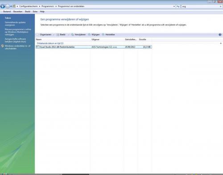Sort by the Uitgever column header
The image size is (223, 175).
[x=107, y=39]
